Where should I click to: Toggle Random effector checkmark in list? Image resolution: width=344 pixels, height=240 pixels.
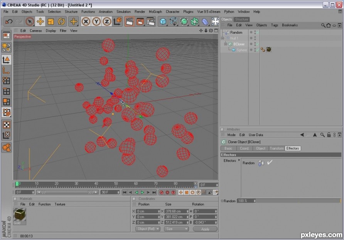270,162
